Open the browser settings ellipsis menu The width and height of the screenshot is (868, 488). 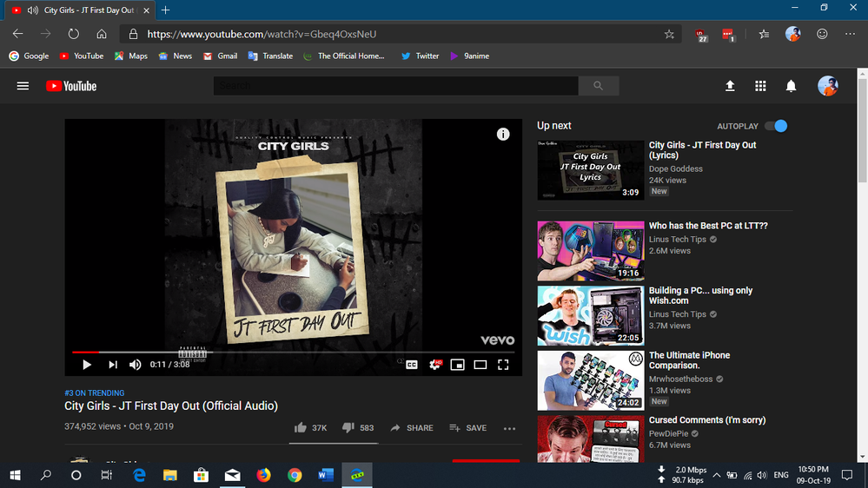(849, 34)
